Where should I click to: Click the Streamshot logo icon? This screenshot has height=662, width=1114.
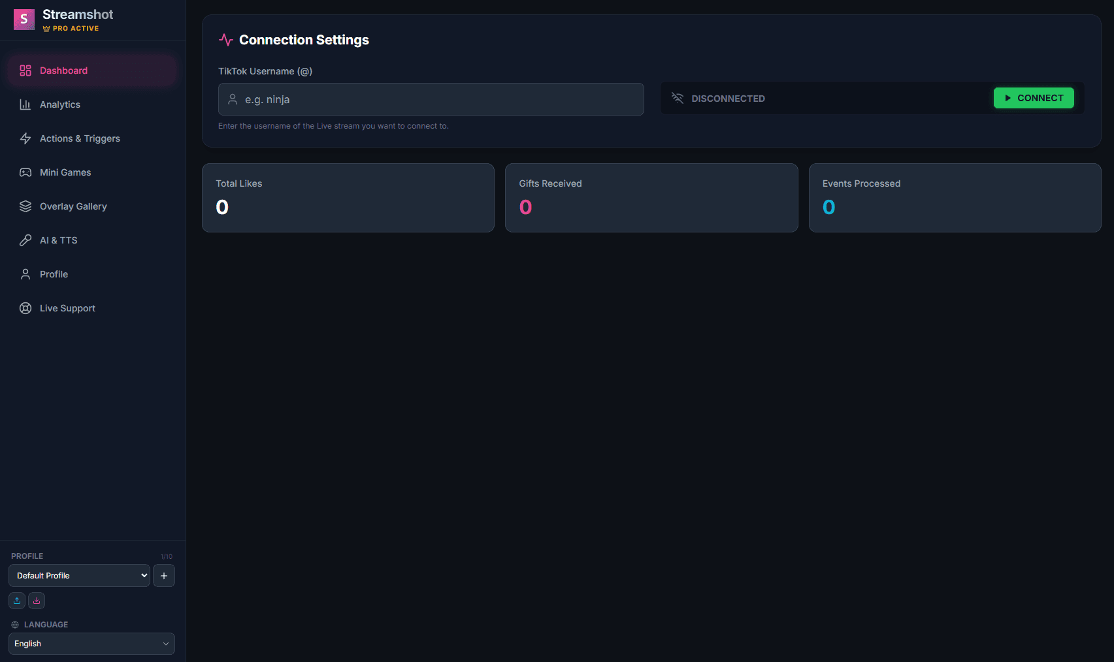[x=24, y=20]
